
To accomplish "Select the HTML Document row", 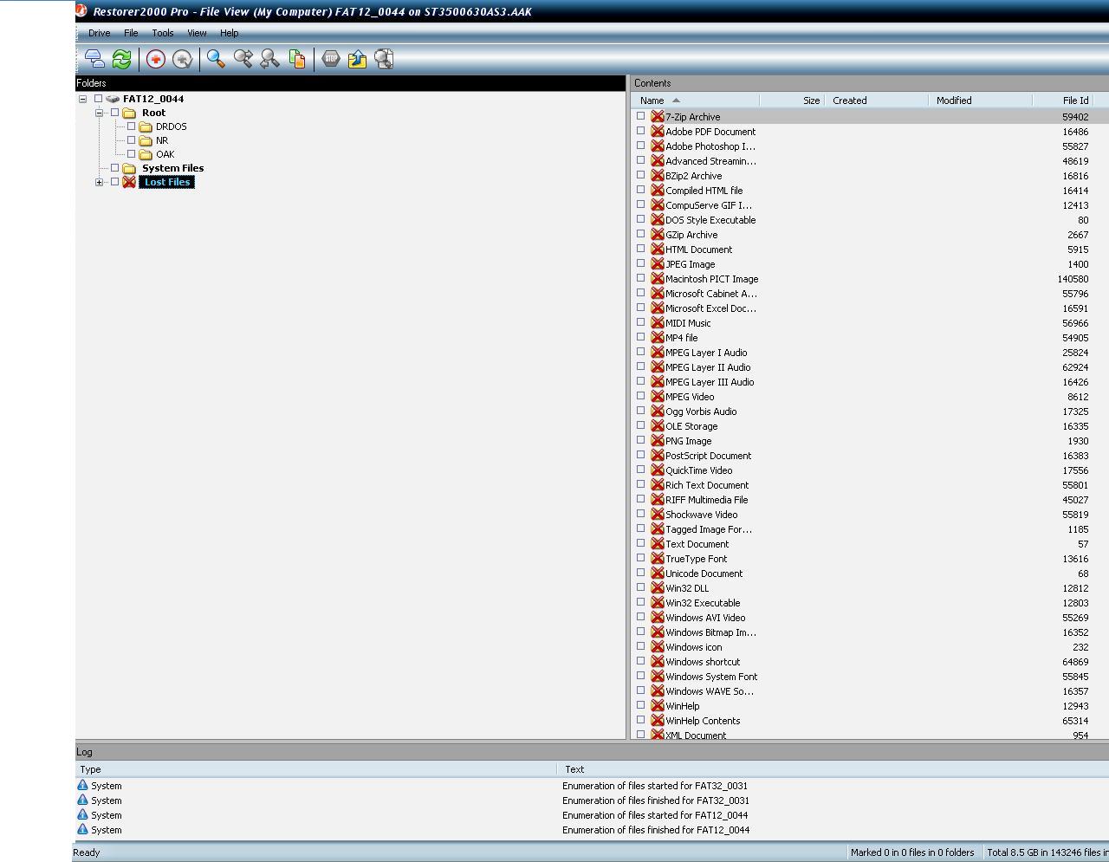I will point(869,250).
